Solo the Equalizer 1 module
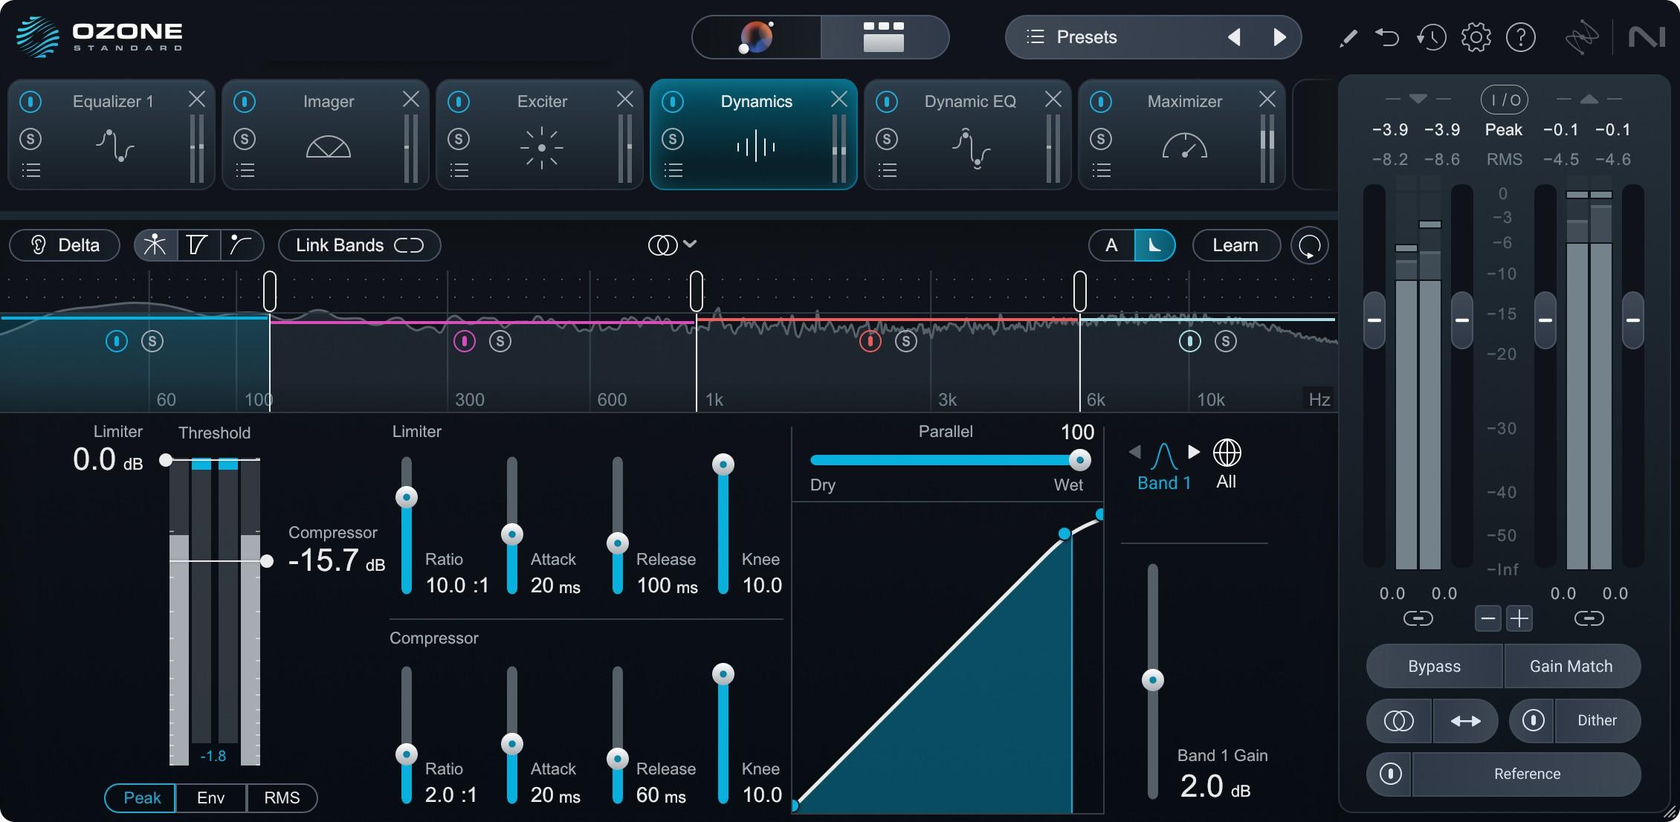The image size is (1680, 822). click(31, 138)
